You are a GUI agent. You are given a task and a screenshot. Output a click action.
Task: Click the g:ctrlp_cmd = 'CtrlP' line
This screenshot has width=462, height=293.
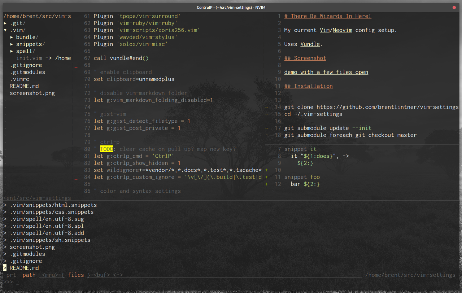coord(134,156)
